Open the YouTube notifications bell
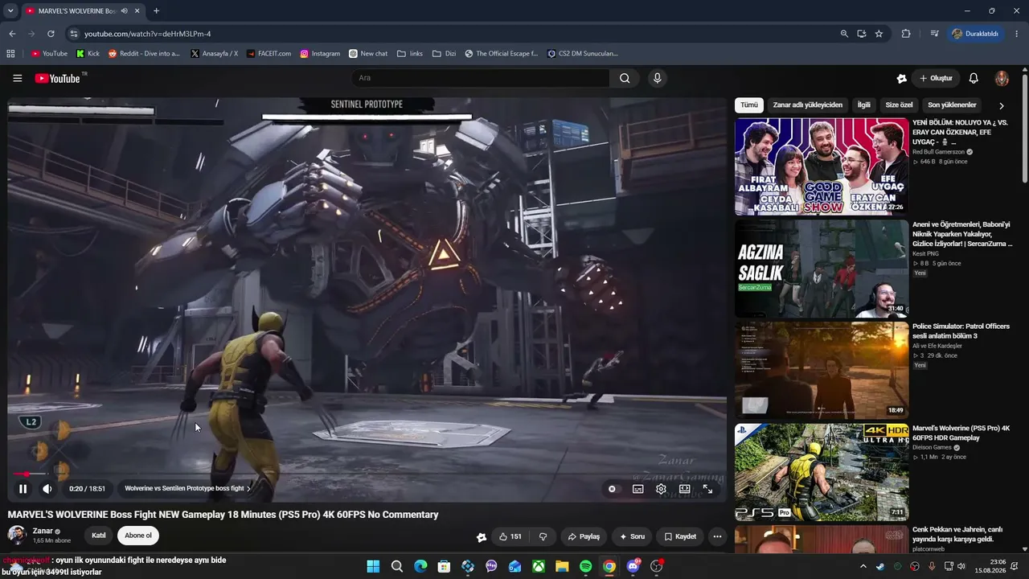Screen dimensions: 1029x579 [974, 78]
